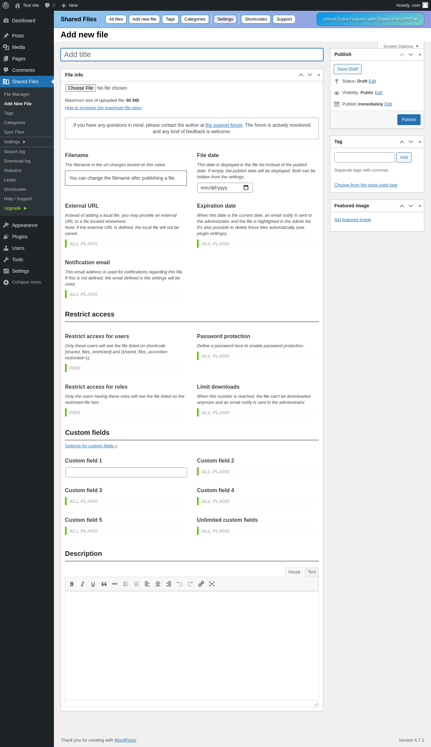Screen dimensions: 431x747
Task: Expand the Screen Options dropdown
Action: [401, 46]
